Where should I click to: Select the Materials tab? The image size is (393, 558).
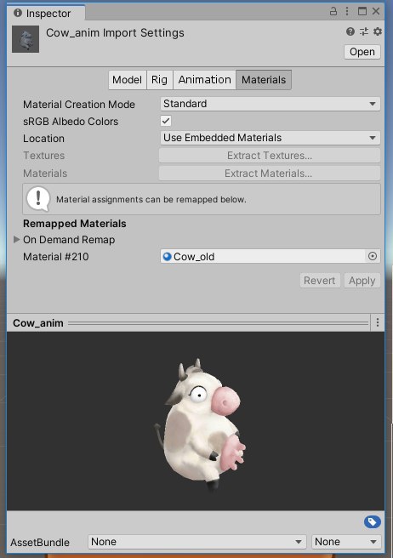pos(264,80)
